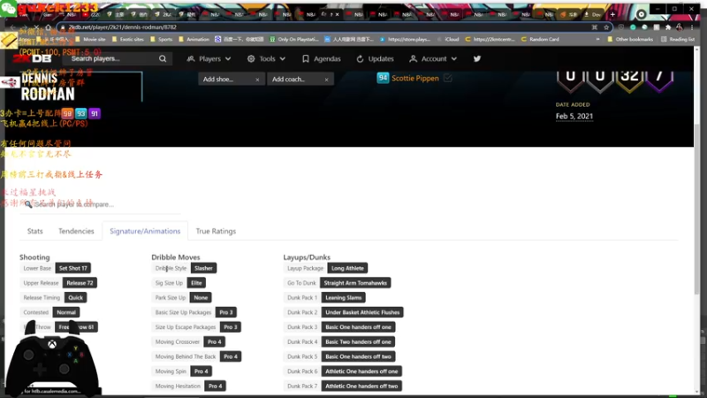The image size is (707, 398).
Task: Click the Tools gear icon
Action: [251, 58]
